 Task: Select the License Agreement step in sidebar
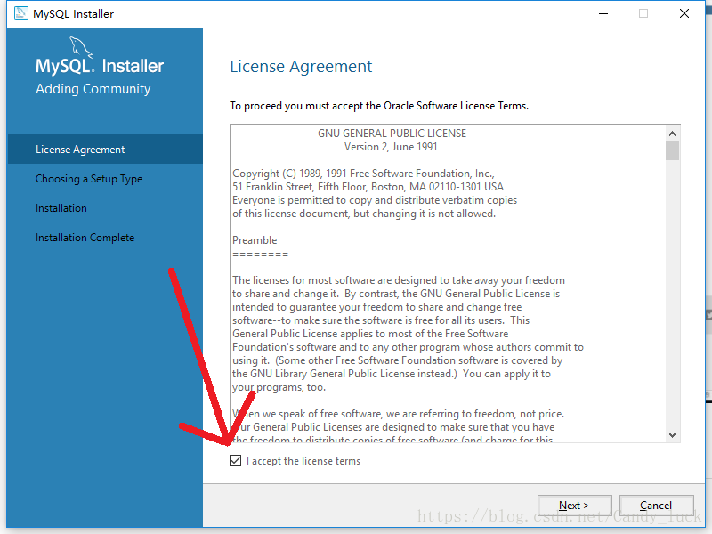pyautogui.click(x=105, y=149)
